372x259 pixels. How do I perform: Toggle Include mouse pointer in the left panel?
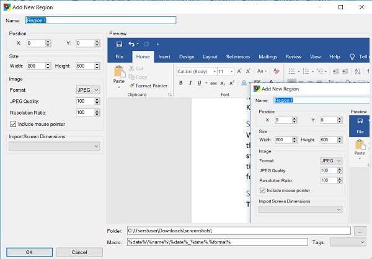click(x=14, y=124)
